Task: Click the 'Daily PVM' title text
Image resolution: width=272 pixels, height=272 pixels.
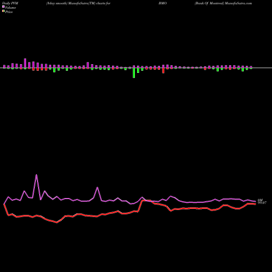Action: pos(10,3)
